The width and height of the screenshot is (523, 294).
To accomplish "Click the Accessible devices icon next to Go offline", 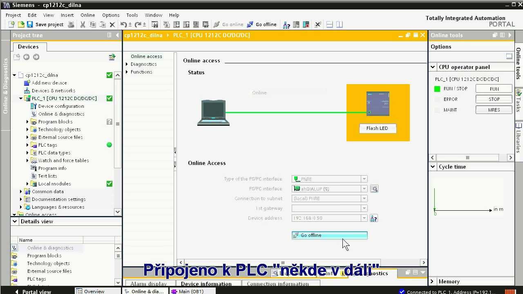I will 286,24.
